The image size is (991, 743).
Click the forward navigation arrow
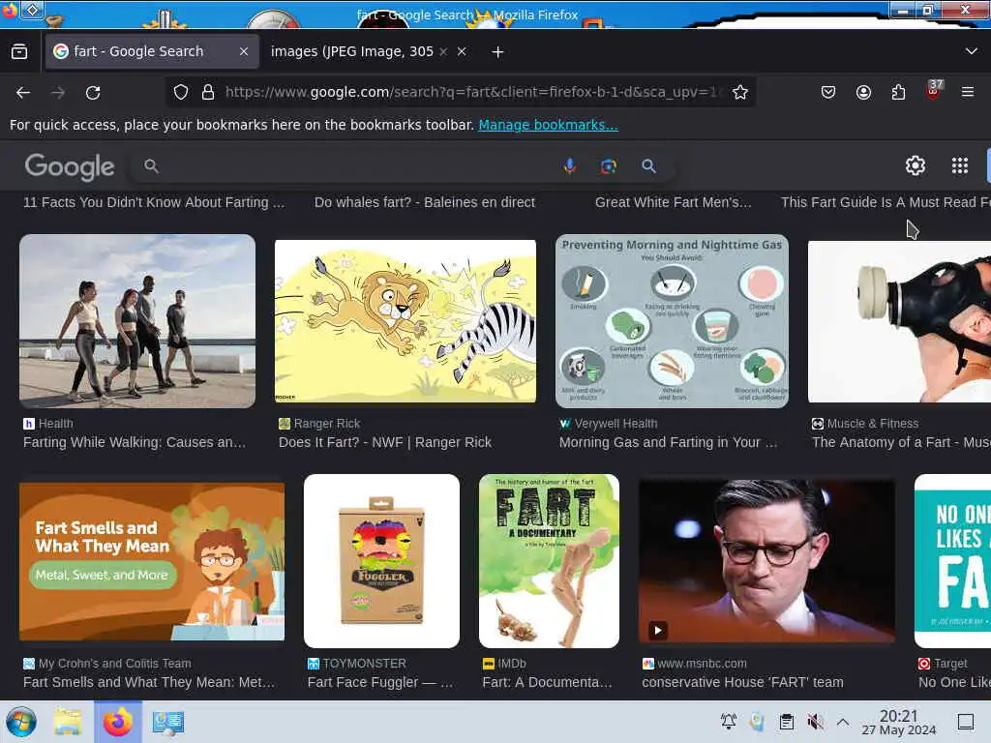(58, 93)
